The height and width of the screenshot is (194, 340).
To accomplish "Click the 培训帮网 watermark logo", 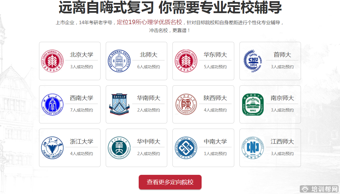I will point(320,189).
